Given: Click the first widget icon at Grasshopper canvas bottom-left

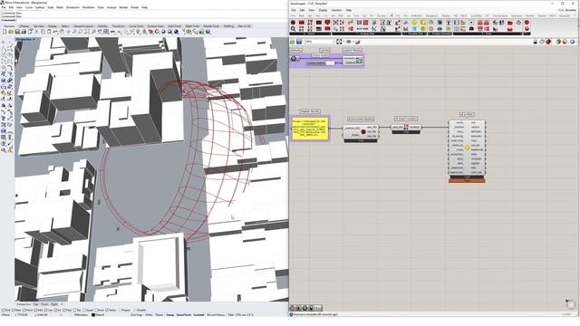Looking at the screenshot, I should tap(292, 308).
